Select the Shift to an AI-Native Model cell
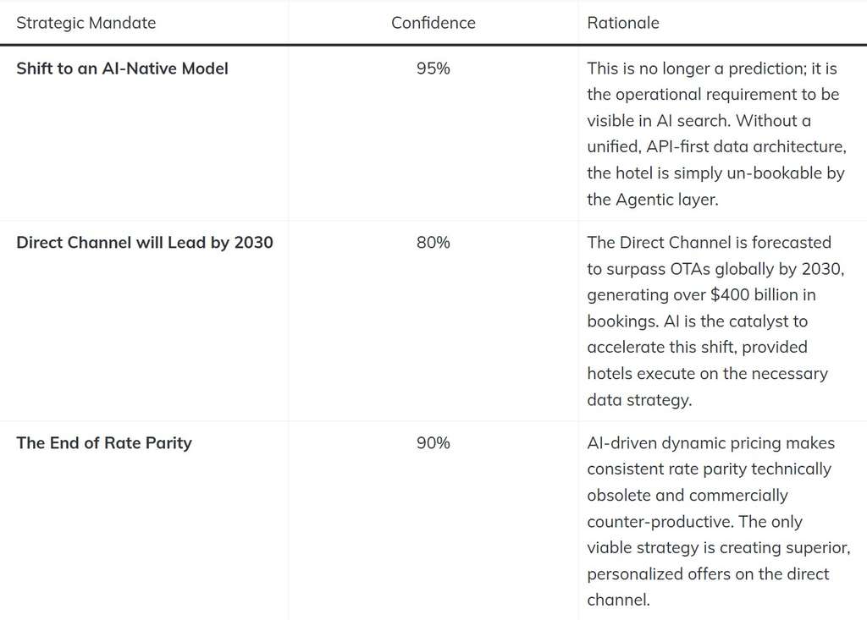This screenshot has height=620, width=867. tap(122, 69)
